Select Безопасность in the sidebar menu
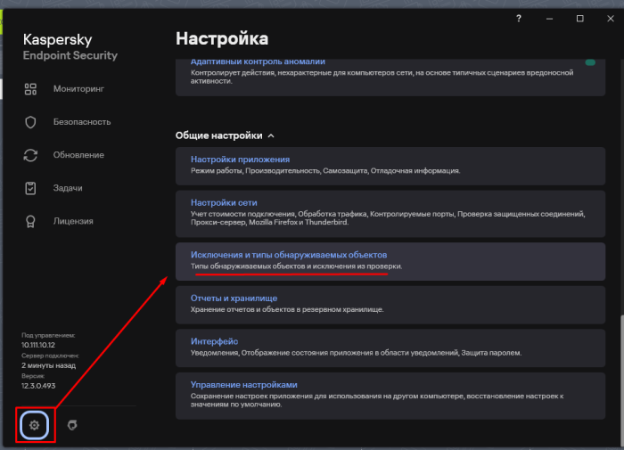 pyautogui.click(x=81, y=122)
